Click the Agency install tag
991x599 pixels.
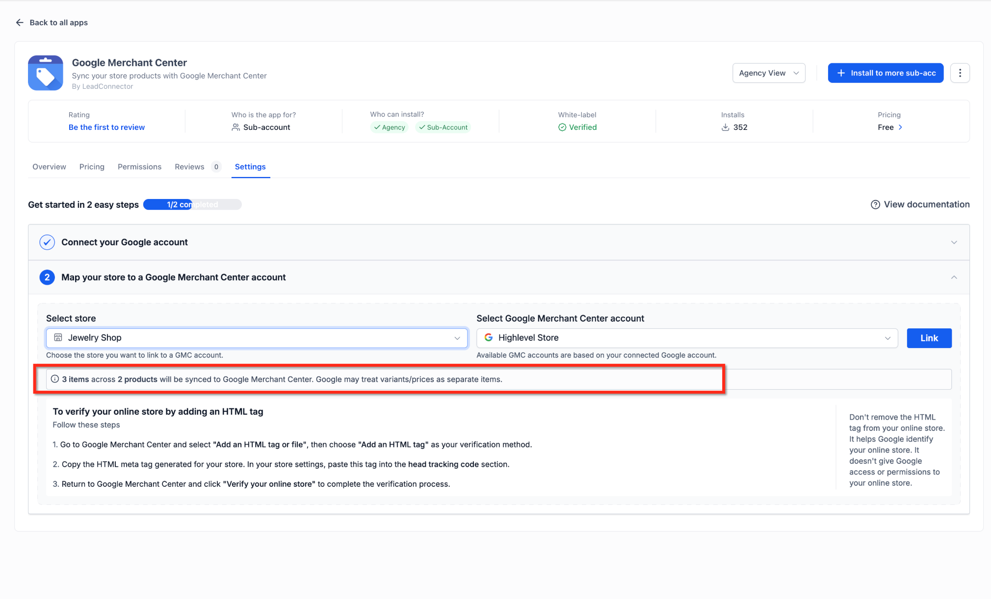pos(390,127)
